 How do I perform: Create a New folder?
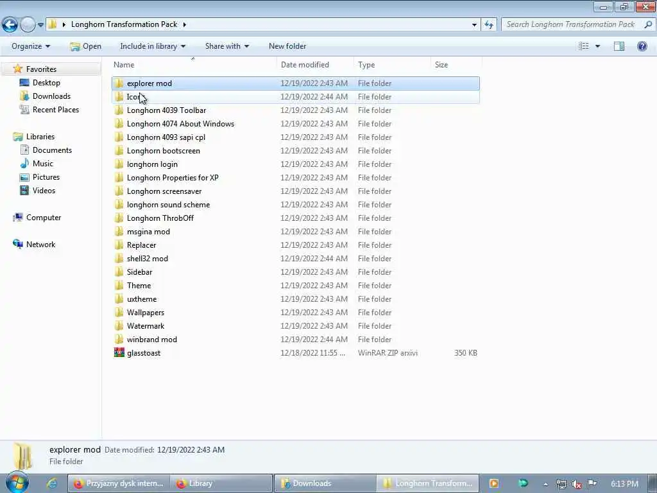pos(287,46)
